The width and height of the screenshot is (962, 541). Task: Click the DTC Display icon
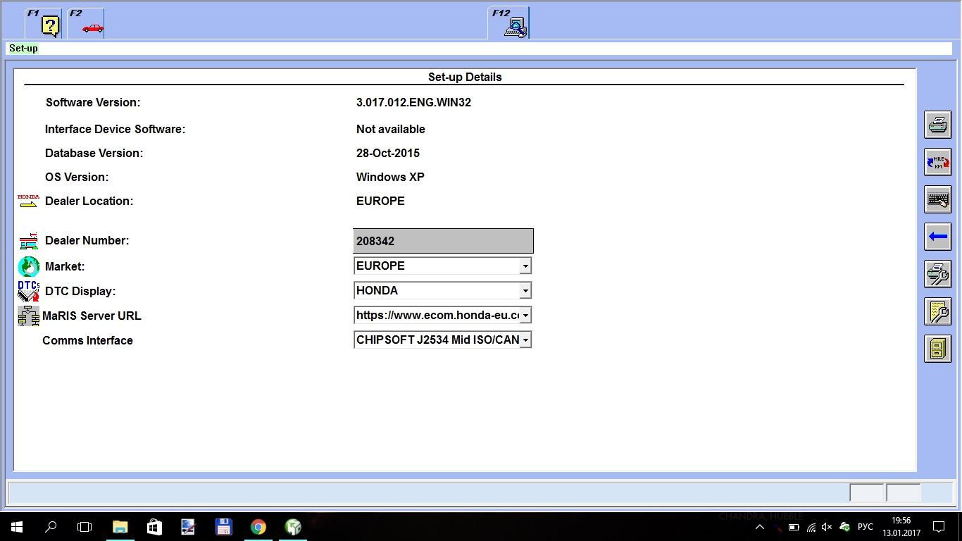[x=28, y=291]
